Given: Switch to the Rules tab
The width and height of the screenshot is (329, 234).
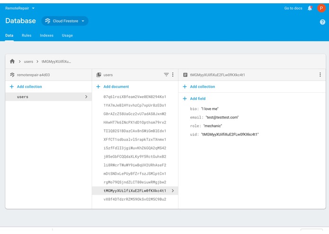Looking at the screenshot, I should (x=27, y=35).
